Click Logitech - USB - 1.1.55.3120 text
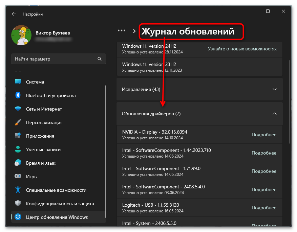This screenshot has width=297, height=232. pos(151,205)
